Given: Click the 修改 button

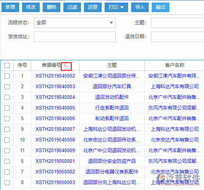Looking at the screenshot, I should coord(31,7).
